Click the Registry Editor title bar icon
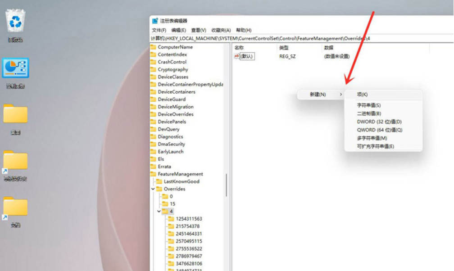Viewport: 454px width, 271px height. pos(155,21)
